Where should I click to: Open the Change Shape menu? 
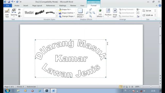67,16
